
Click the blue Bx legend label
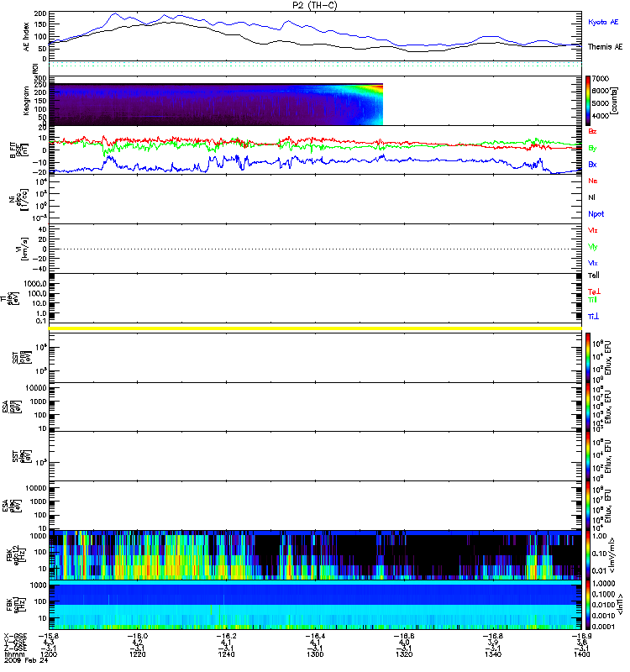pyautogui.click(x=592, y=164)
